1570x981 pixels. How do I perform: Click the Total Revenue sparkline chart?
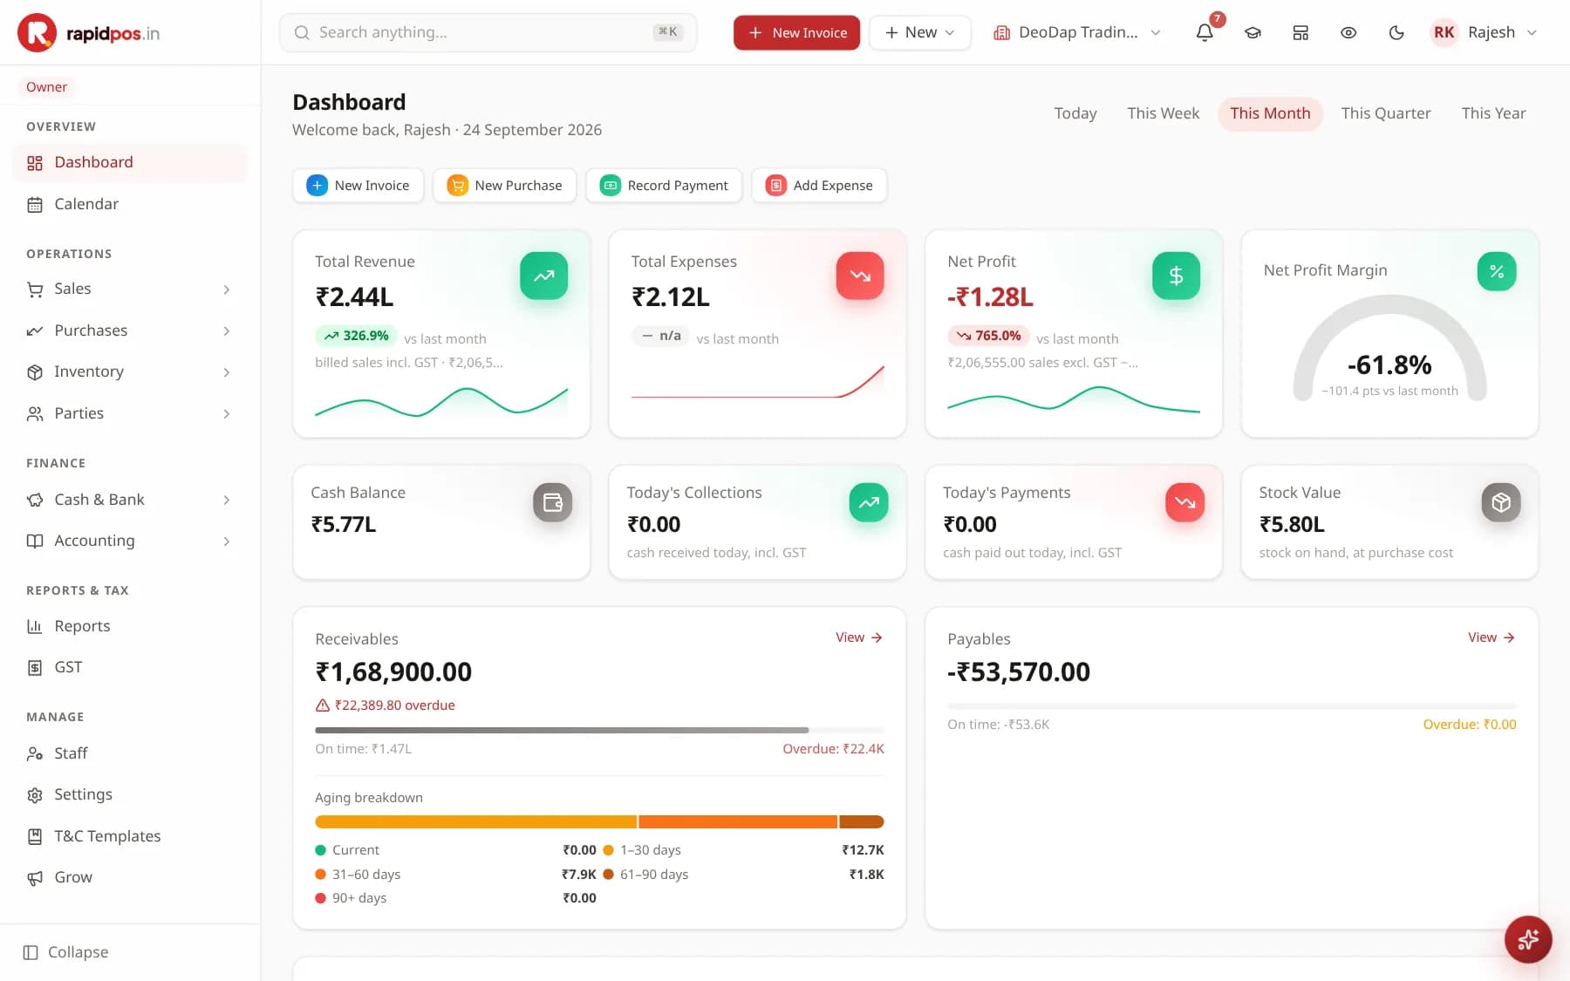pyautogui.click(x=441, y=401)
